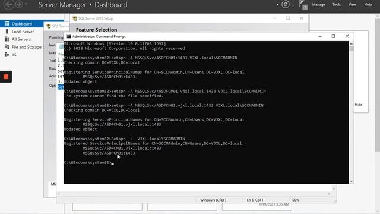The image size is (380, 214).
Task: Click the 100% zoom status entry
Action: tap(295, 200)
